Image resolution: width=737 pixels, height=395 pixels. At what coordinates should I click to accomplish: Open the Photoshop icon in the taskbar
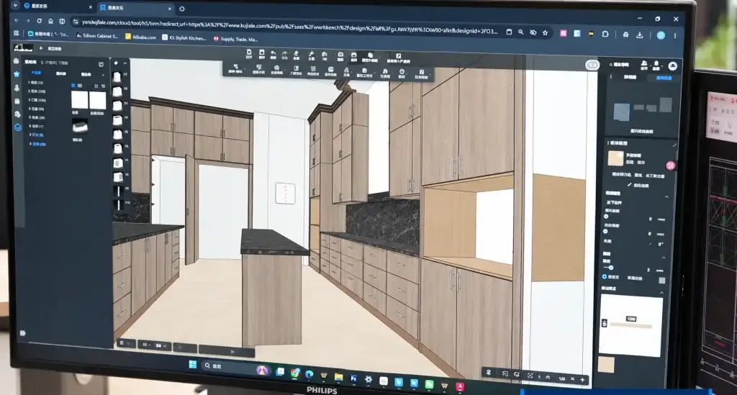[x=353, y=378]
